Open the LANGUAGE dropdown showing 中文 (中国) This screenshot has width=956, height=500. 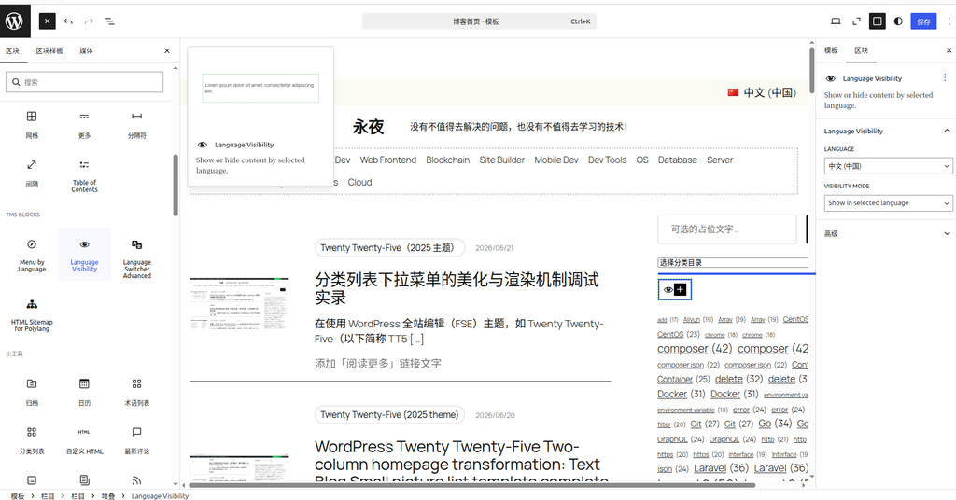pyautogui.click(x=889, y=166)
